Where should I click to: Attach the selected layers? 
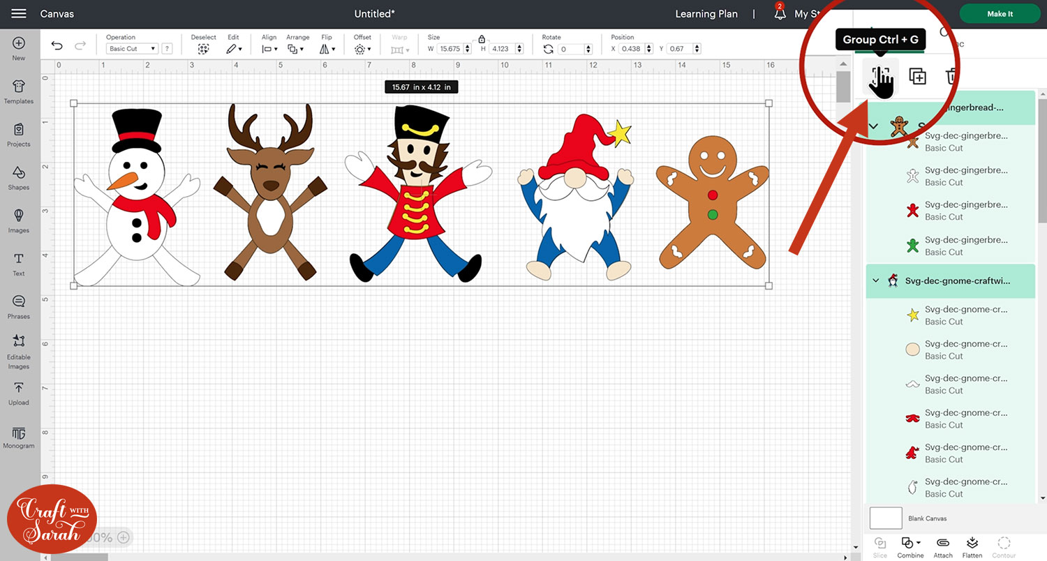(943, 546)
